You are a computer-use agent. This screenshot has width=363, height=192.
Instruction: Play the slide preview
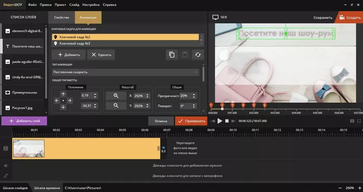coord(220,121)
